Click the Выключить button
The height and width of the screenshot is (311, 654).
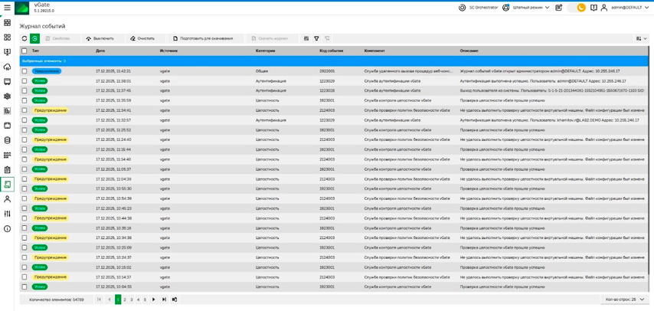pos(100,38)
